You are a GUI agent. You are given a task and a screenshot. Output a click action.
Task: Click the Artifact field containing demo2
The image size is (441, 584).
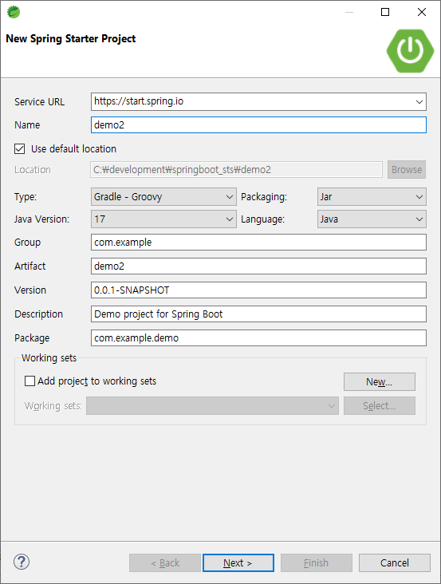click(x=258, y=266)
